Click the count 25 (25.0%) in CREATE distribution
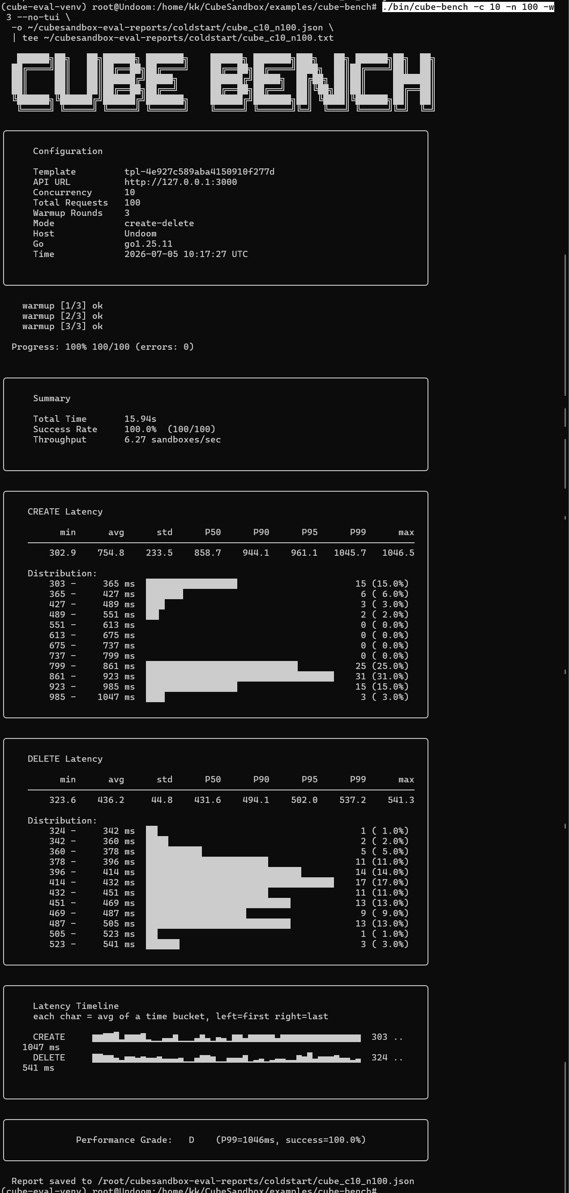This screenshot has height=1193, width=569. [x=382, y=666]
